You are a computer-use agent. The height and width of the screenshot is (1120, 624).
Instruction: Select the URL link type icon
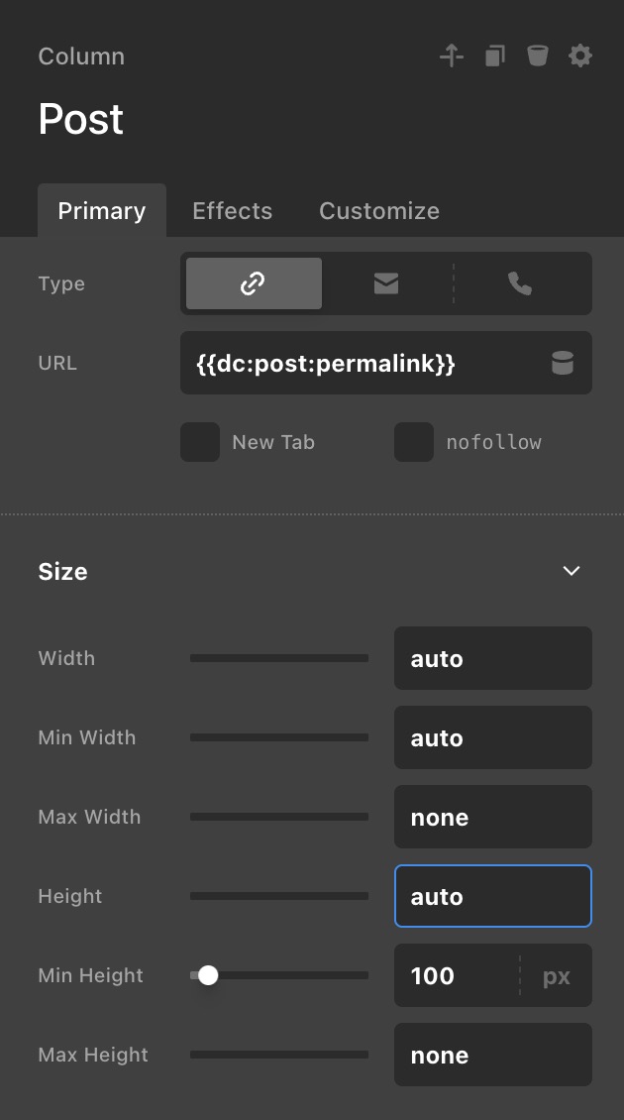[x=254, y=283]
